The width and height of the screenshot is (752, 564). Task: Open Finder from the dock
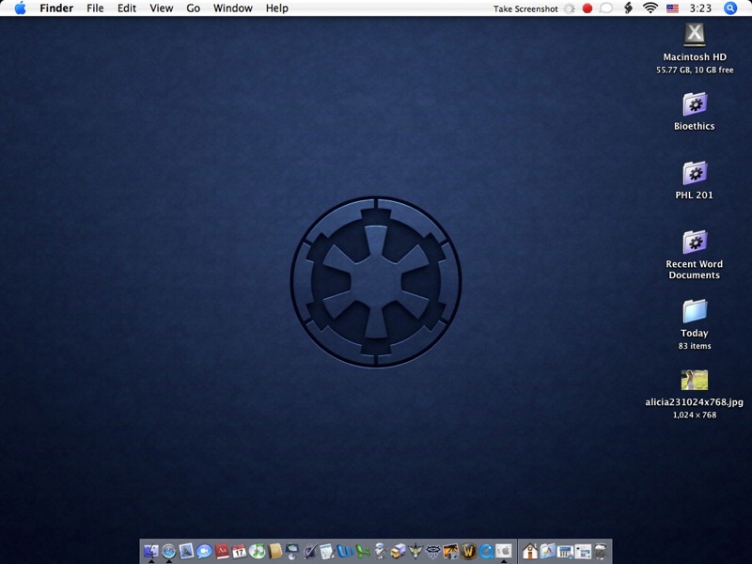coord(150,552)
